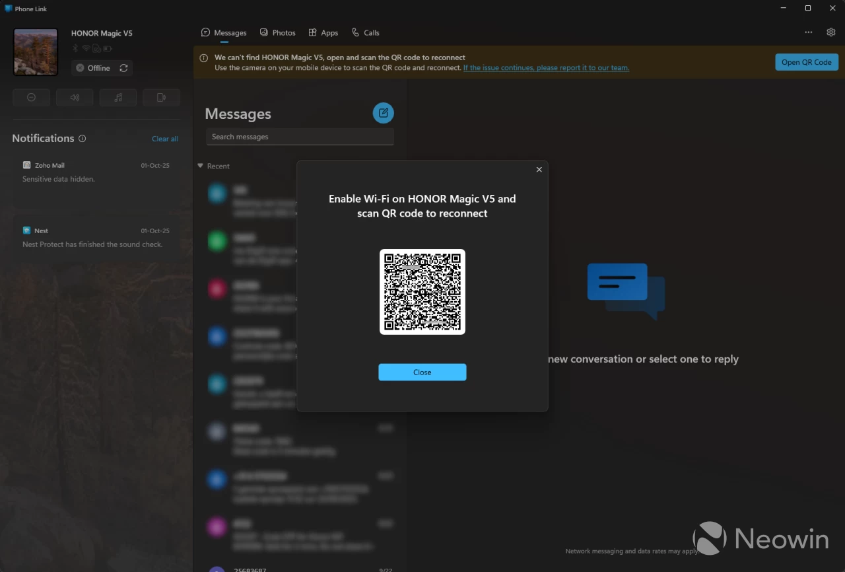Dismiss the dialog with the X icon
This screenshot has height=572, width=845.
coord(539,170)
